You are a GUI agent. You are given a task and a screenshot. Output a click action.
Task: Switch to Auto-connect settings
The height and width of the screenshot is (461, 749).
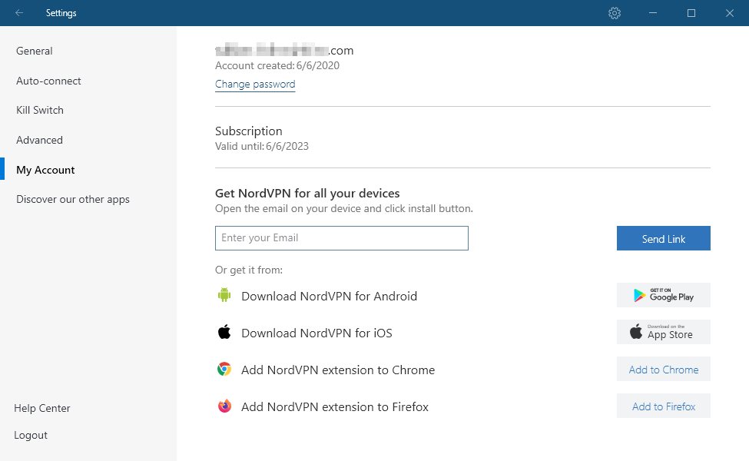tap(48, 81)
